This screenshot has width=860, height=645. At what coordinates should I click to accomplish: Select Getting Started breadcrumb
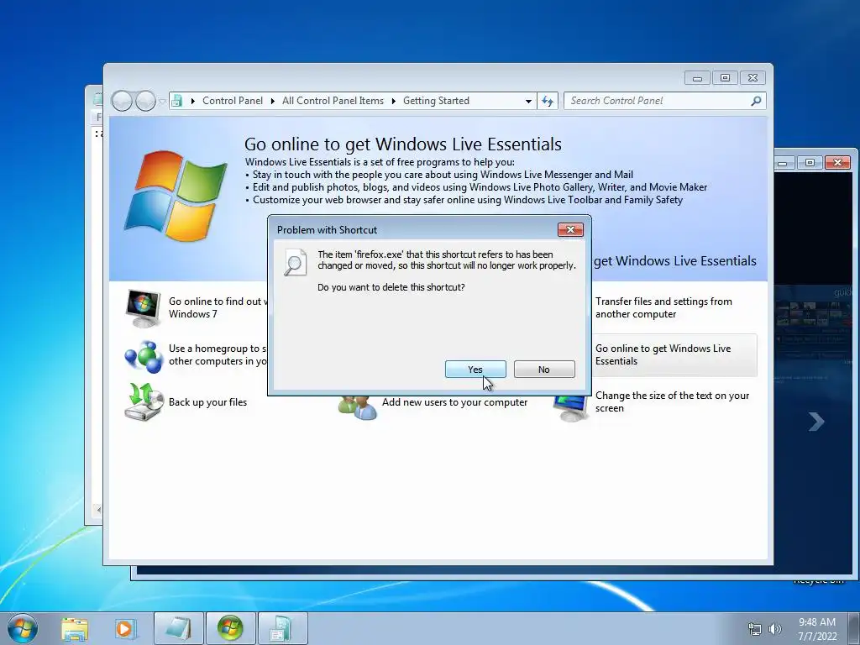point(436,101)
